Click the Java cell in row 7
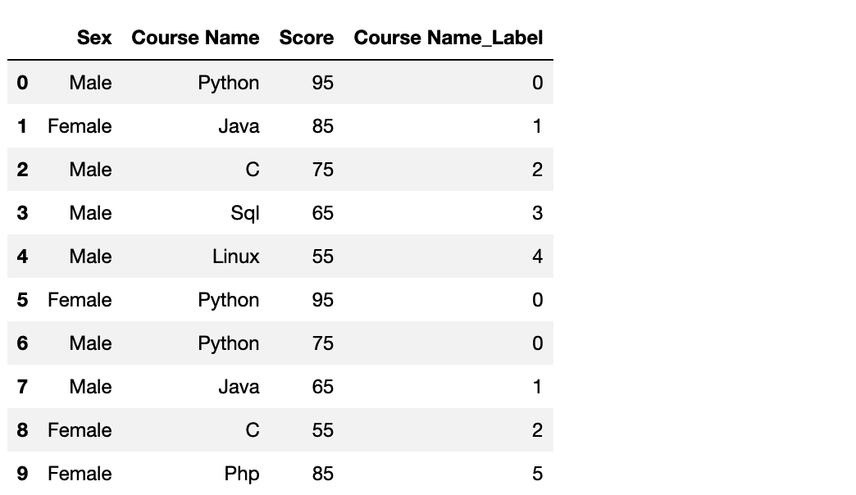The image size is (856, 495). tap(239, 386)
